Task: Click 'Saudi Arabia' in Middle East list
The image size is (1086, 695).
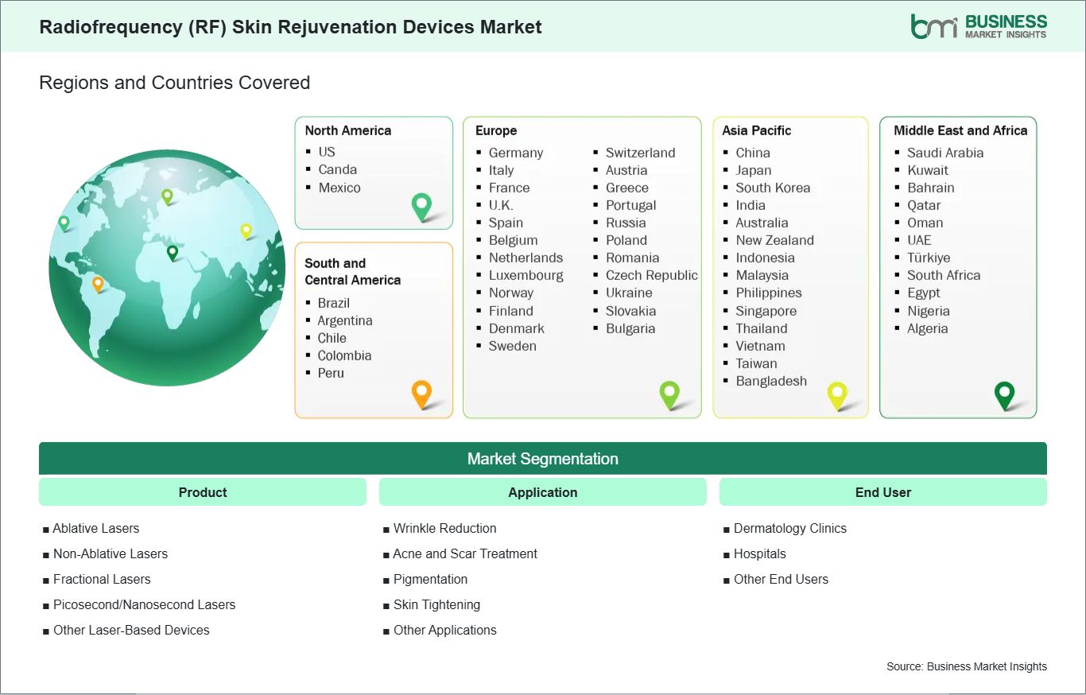Action: point(945,153)
